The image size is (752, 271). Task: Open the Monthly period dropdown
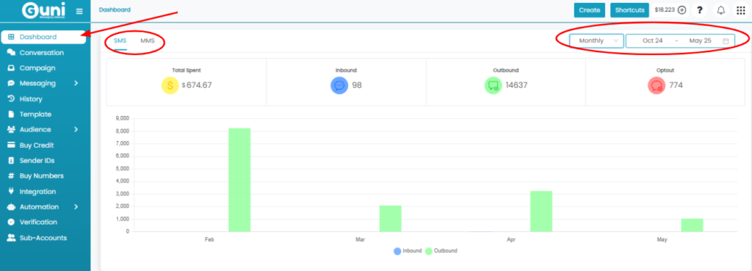pos(596,41)
